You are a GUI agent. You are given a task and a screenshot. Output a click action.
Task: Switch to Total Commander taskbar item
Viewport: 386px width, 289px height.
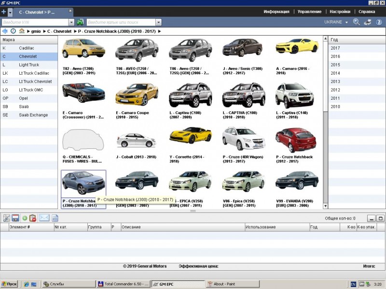pos(124,284)
